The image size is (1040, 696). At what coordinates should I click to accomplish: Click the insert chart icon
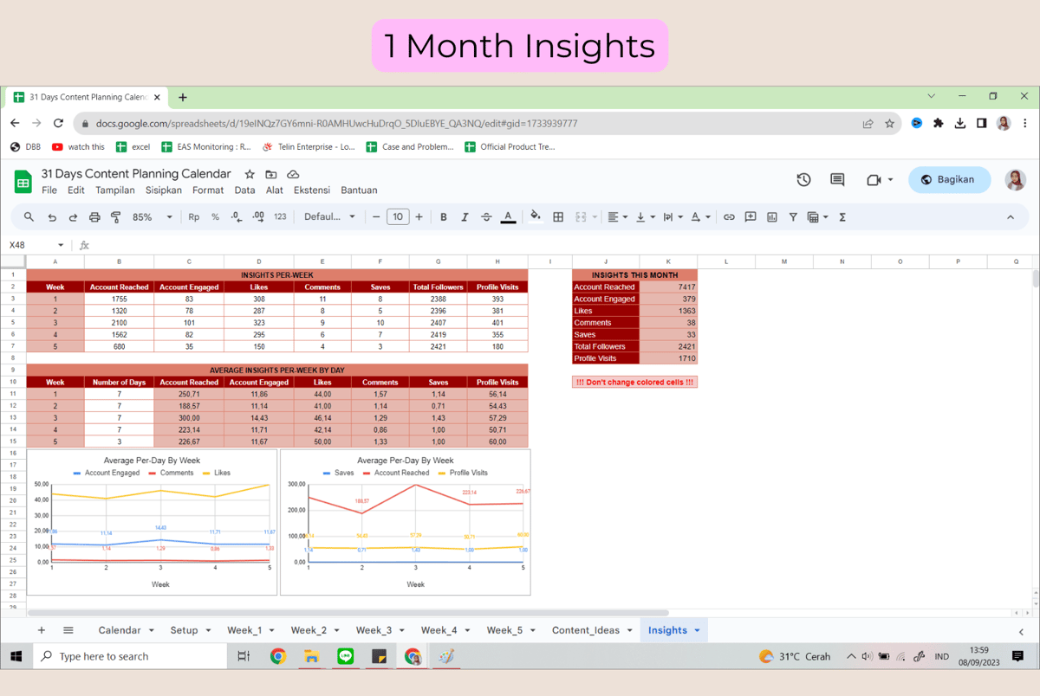(770, 216)
